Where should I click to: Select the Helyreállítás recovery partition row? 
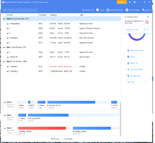click(x=62, y=24)
